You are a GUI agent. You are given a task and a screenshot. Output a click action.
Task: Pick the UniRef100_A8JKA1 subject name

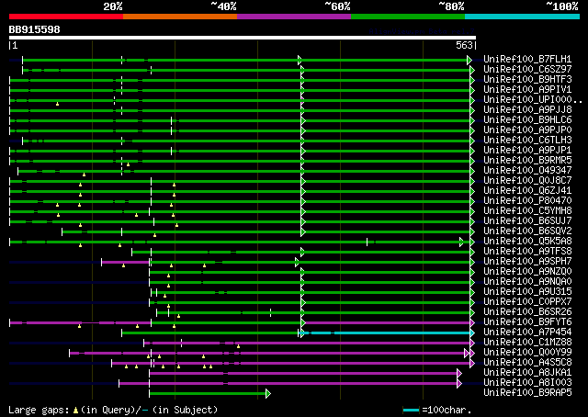(x=527, y=373)
